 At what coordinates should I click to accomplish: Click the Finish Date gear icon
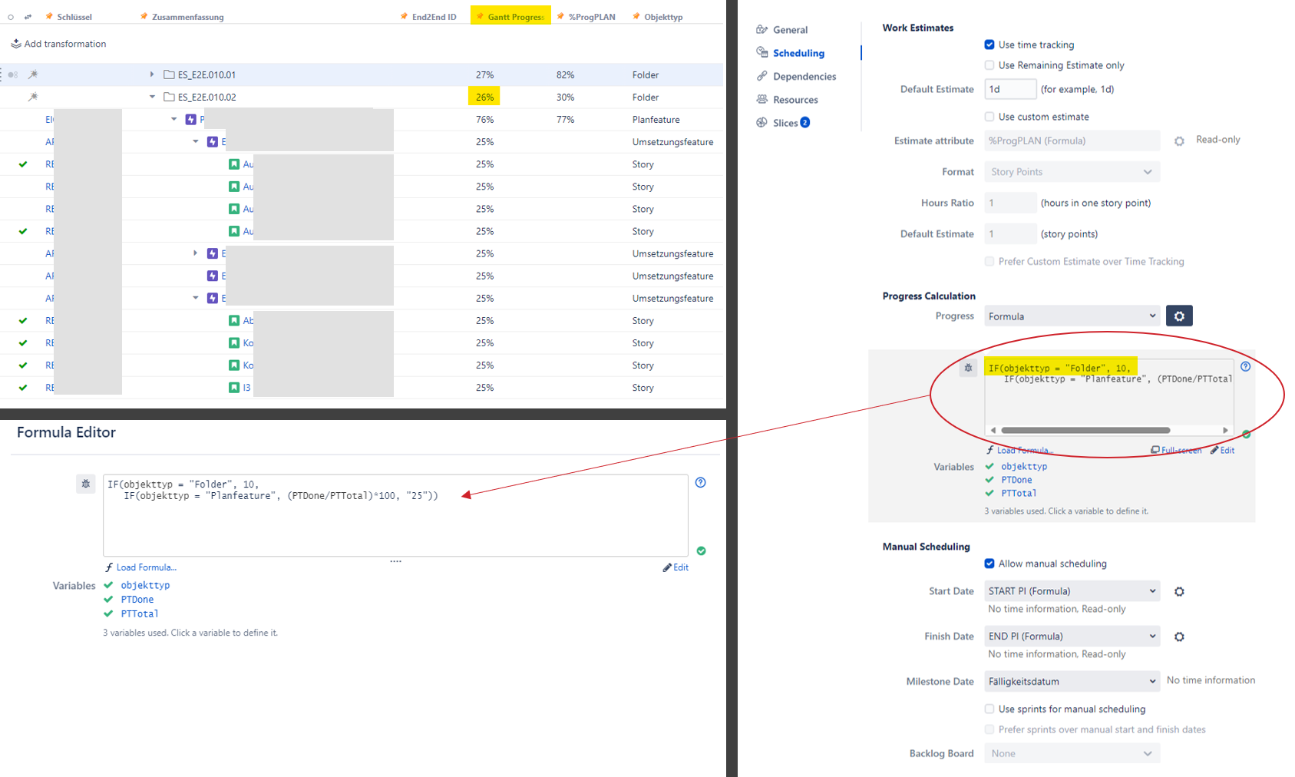[x=1179, y=636]
